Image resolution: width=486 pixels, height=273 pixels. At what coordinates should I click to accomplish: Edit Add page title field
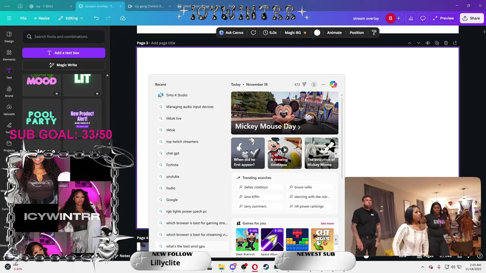pyautogui.click(x=163, y=43)
